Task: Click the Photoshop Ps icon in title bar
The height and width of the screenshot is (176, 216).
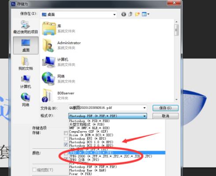Action: tap(13, 4)
